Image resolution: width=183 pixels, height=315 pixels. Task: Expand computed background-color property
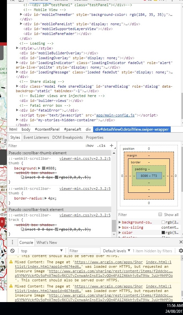point(120,222)
